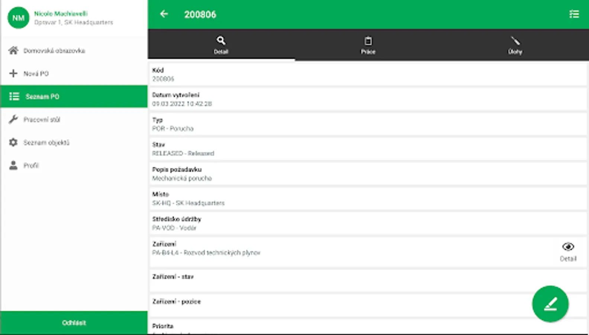Image resolution: width=589 pixels, height=335 pixels.
Task: Click the Typ value POR - Porucha
Action: tap(173, 128)
